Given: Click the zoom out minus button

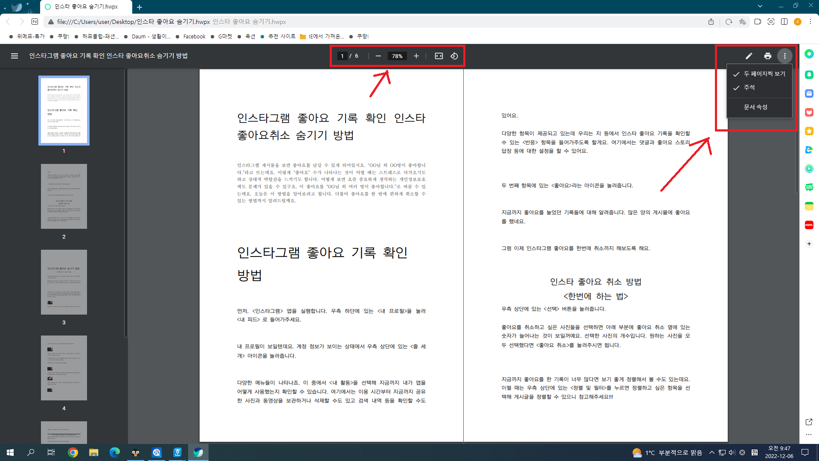Looking at the screenshot, I should click(x=378, y=56).
